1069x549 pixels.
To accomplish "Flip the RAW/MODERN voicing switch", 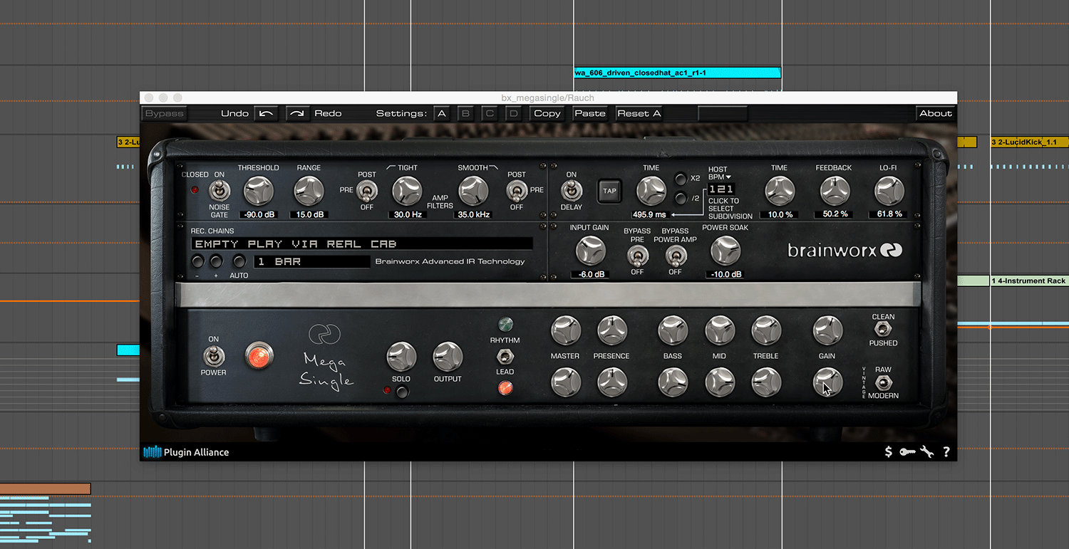I will (x=883, y=382).
